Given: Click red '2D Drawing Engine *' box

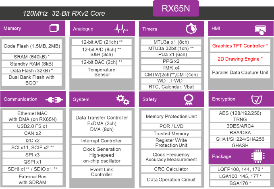Looking at the screenshot, I should 240,59.
